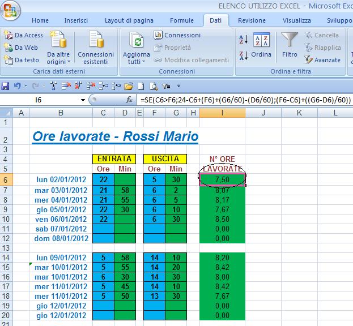This screenshot has width=353, height=326.
Task: Open the Ordina sort dialog
Action: click(261, 45)
